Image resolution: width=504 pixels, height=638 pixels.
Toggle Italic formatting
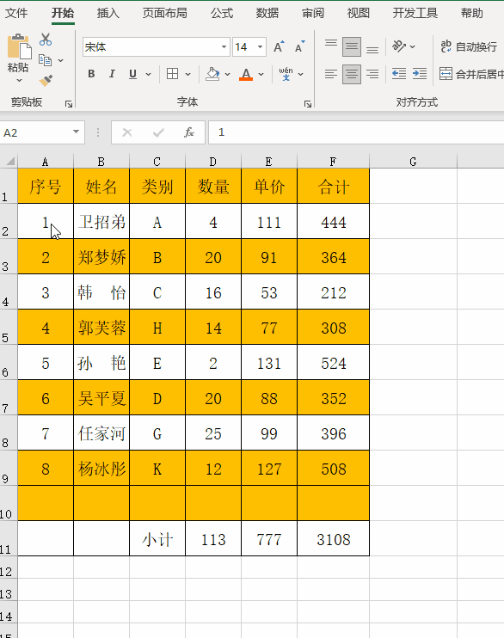pyautogui.click(x=112, y=74)
